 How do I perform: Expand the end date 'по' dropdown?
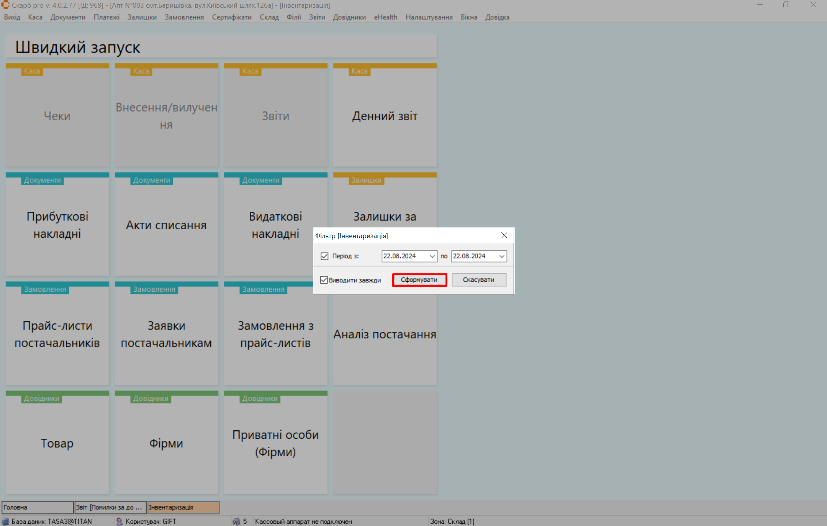point(502,256)
